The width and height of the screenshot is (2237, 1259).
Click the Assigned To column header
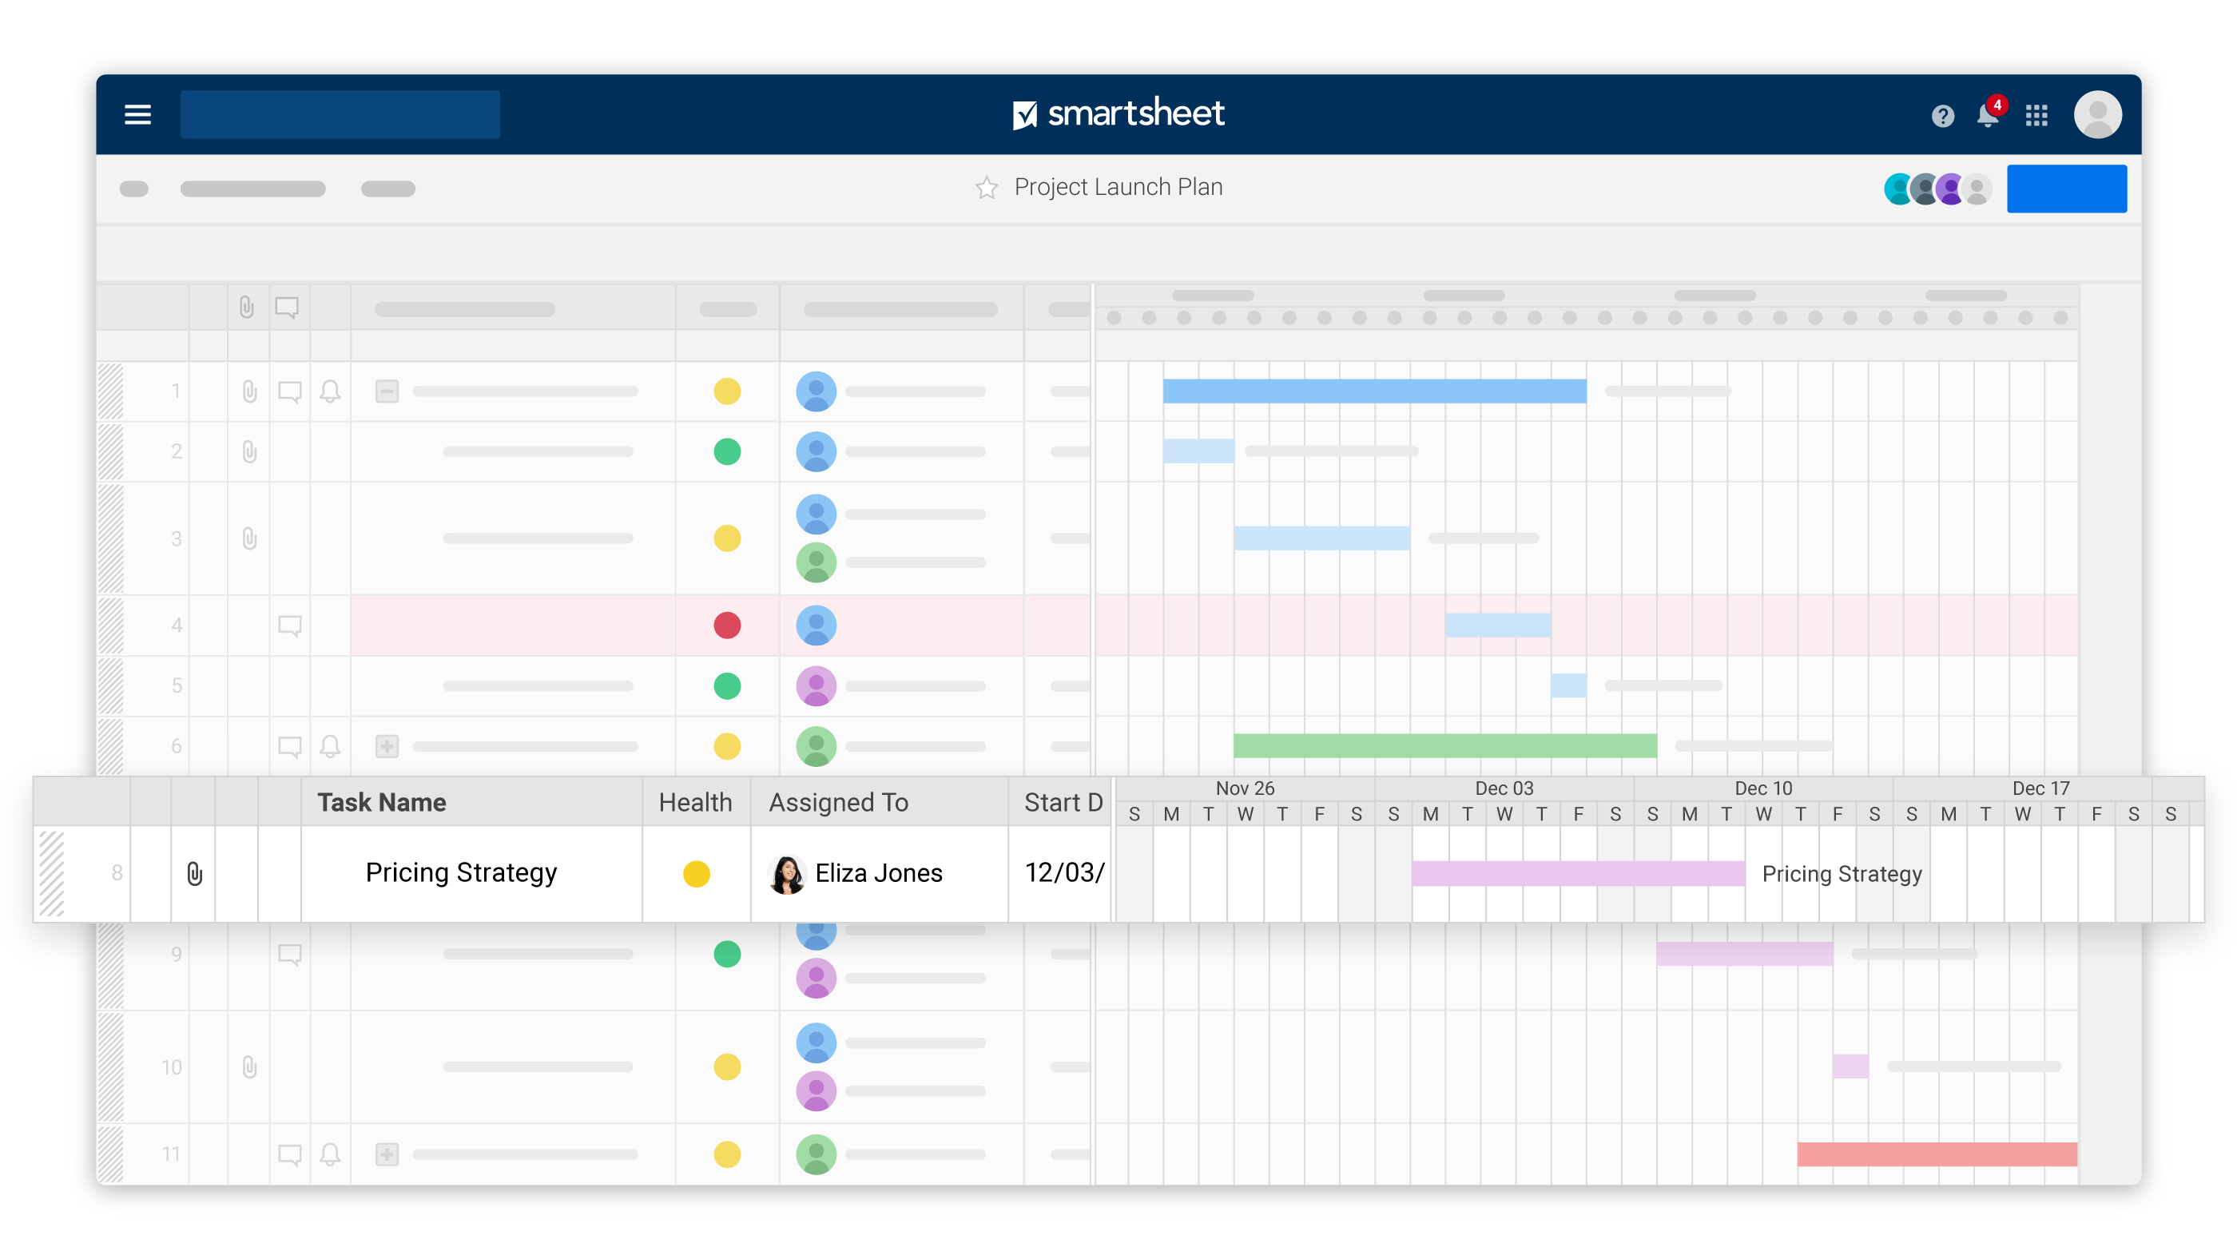click(x=838, y=801)
